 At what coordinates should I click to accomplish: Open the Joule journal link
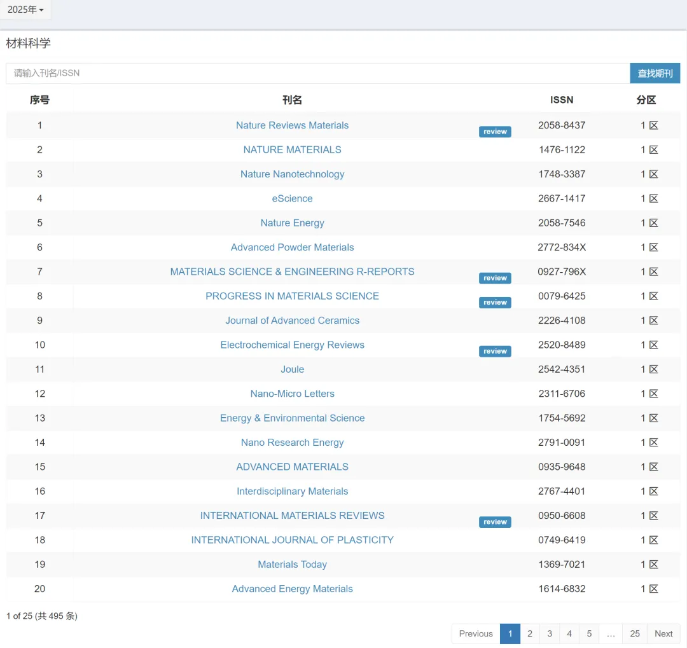pyautogui.click(x=292, y=369)
